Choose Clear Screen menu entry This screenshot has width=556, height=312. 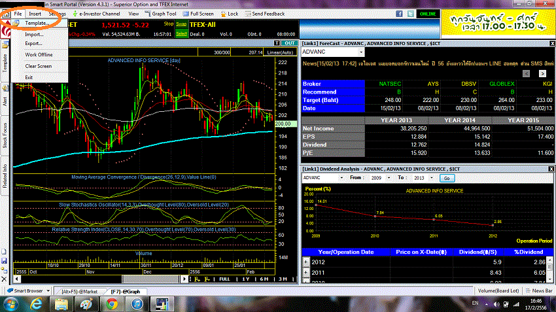coord(39,66)
